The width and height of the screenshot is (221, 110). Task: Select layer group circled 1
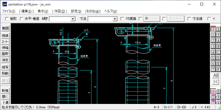pos(213,97)
